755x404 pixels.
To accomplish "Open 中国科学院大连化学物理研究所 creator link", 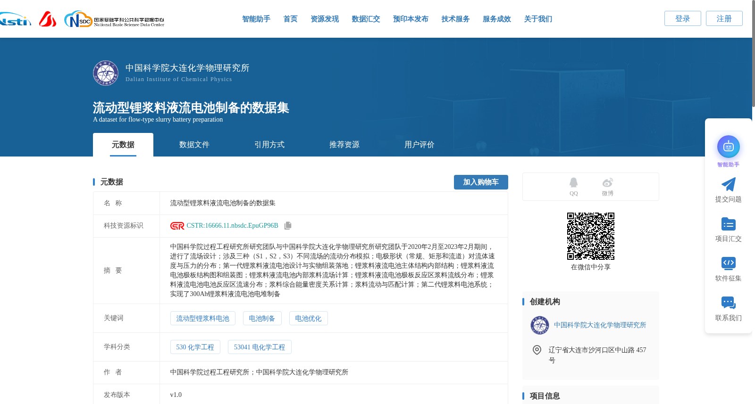I will (600, 325).
